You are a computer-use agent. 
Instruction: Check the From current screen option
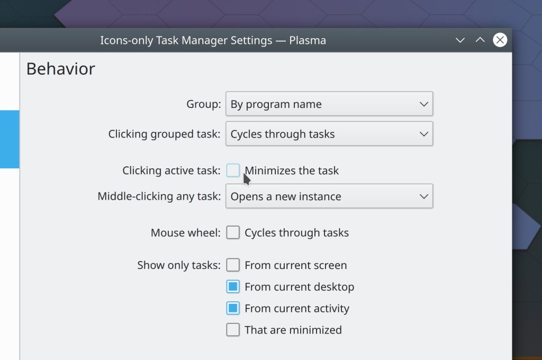(233, 265)
